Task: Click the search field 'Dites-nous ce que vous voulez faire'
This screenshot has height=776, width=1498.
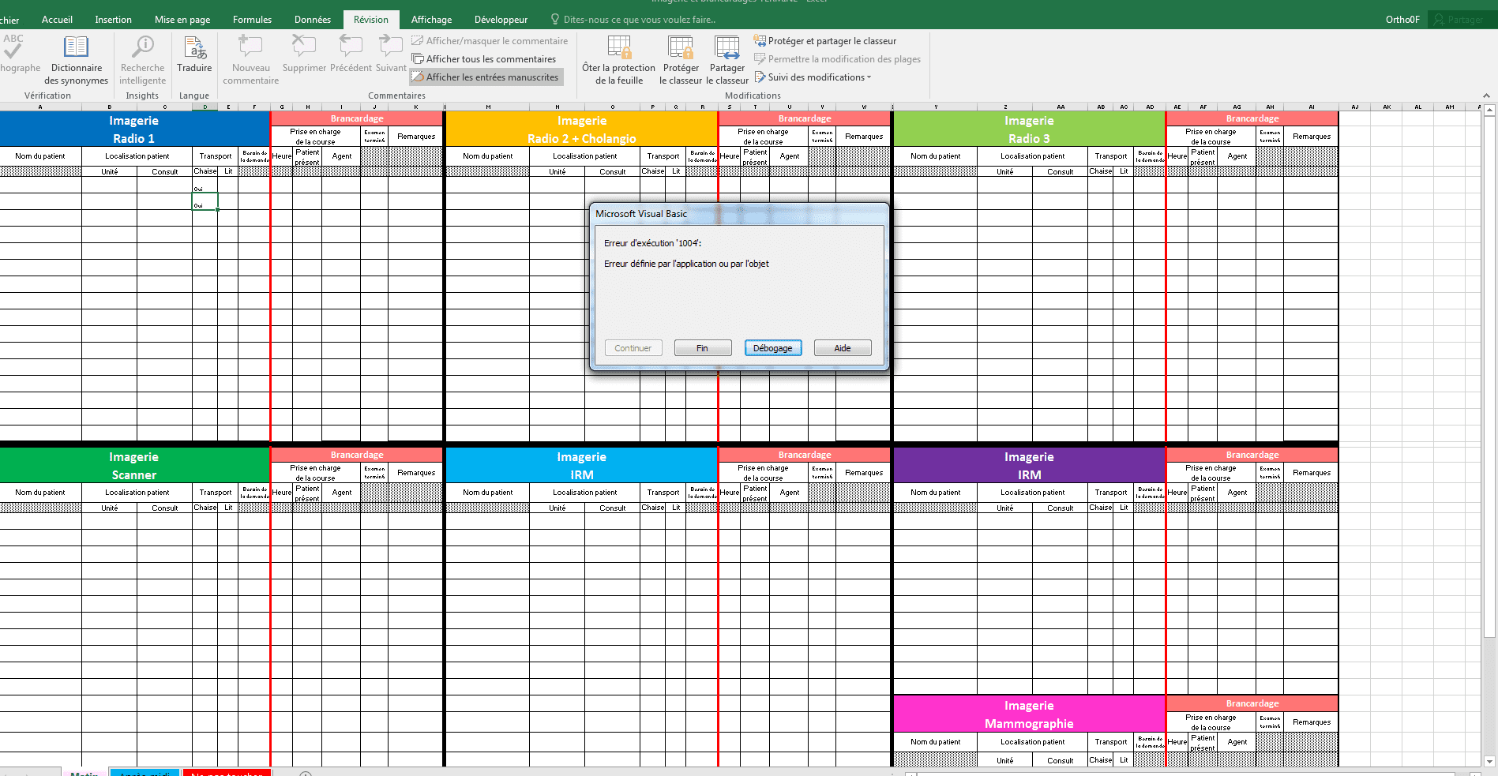Action: [x=640, y=20]
